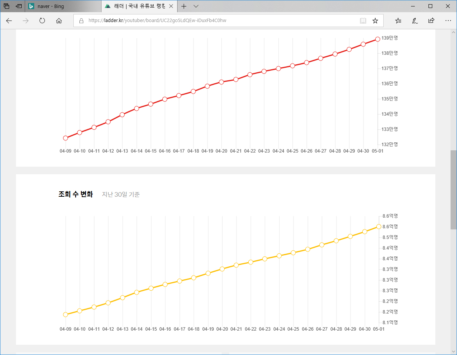
Task: Click 04-22 label under the yellow chart
Action: coord(251,329)
